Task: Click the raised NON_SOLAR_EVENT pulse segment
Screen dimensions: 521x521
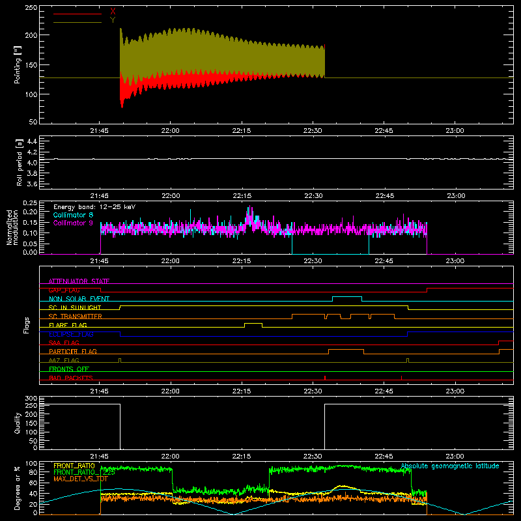Action: [347, 297]
